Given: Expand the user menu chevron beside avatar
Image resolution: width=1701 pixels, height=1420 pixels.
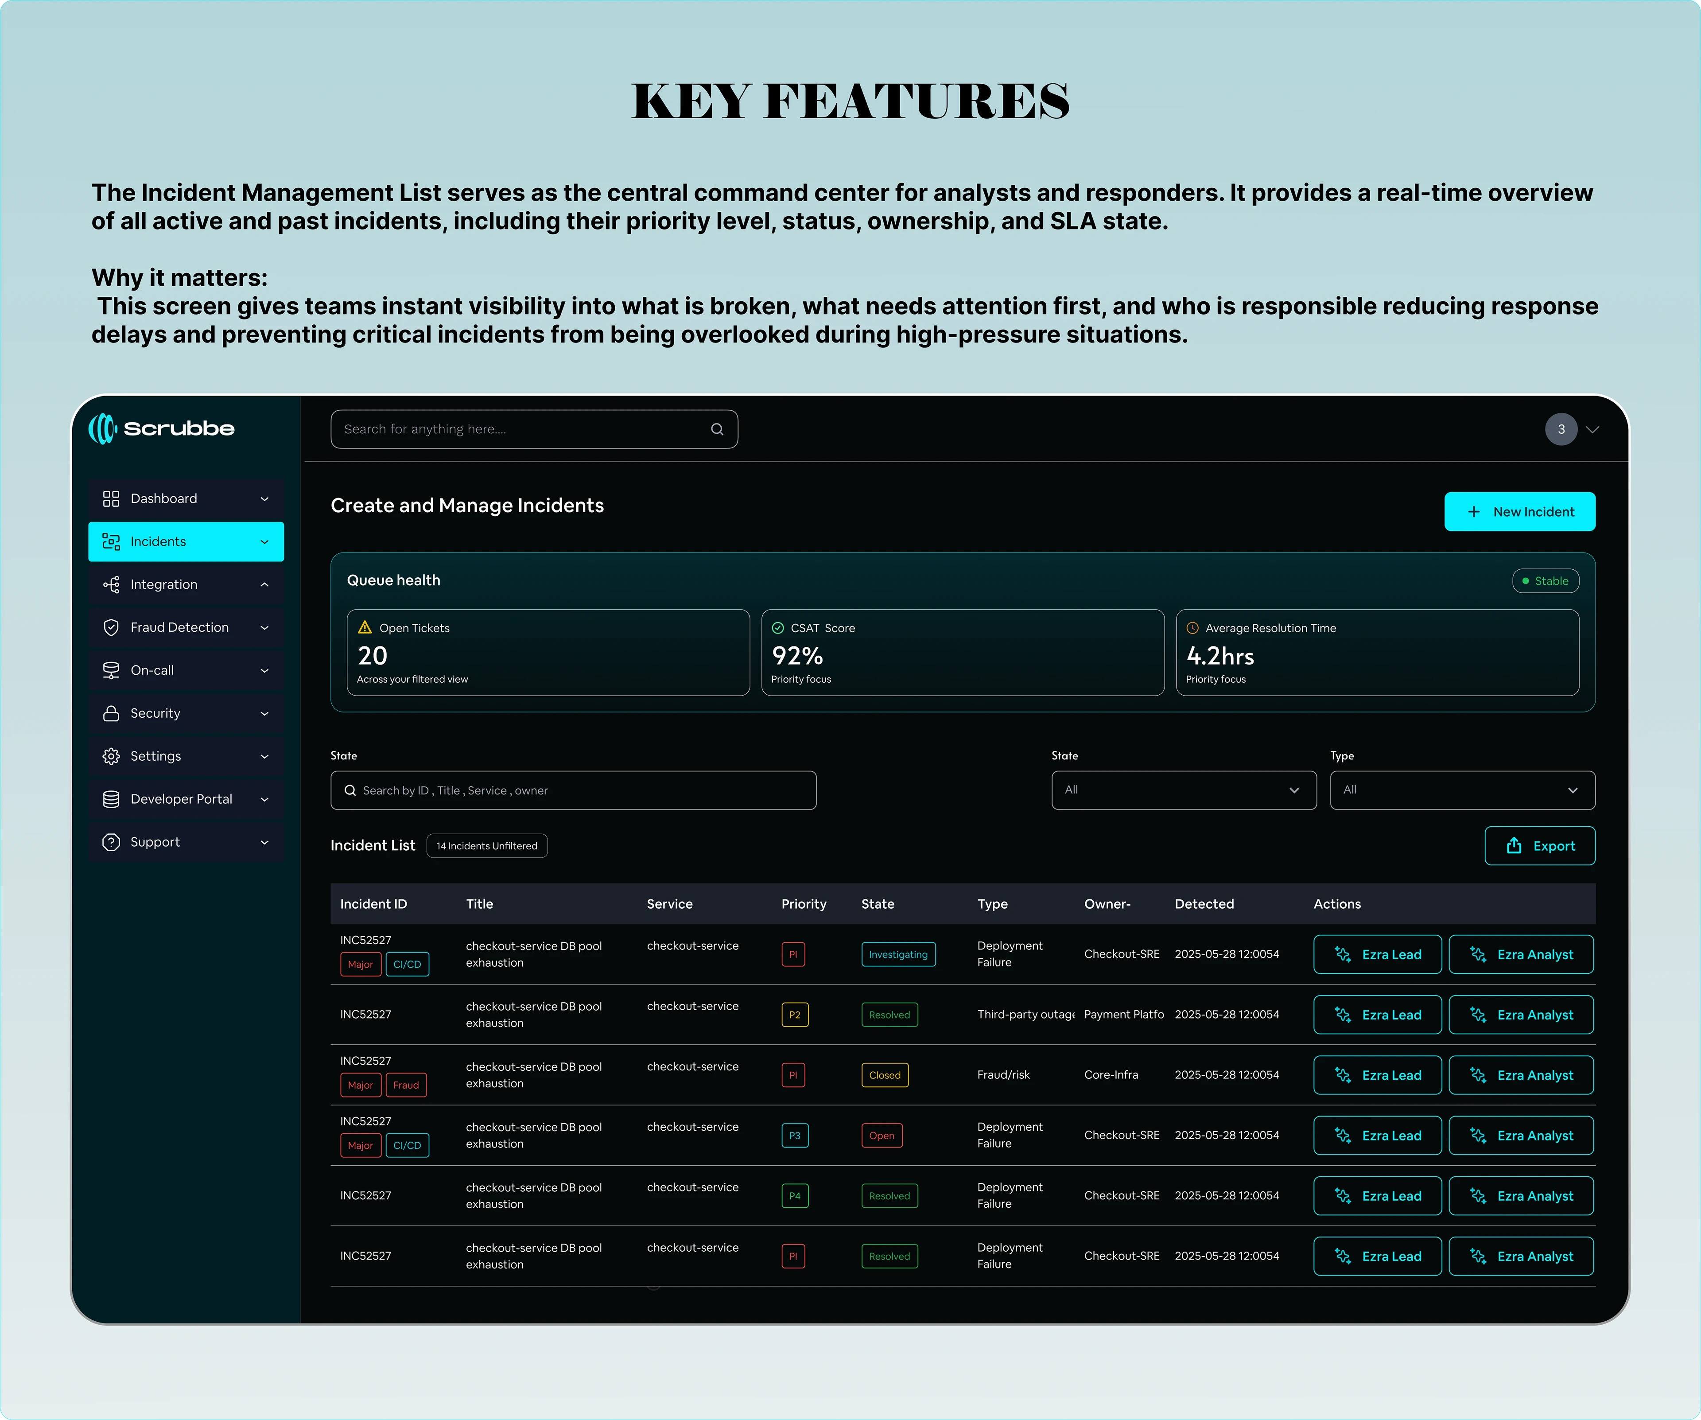Looking at the screenshot, I should (1592, 429).
